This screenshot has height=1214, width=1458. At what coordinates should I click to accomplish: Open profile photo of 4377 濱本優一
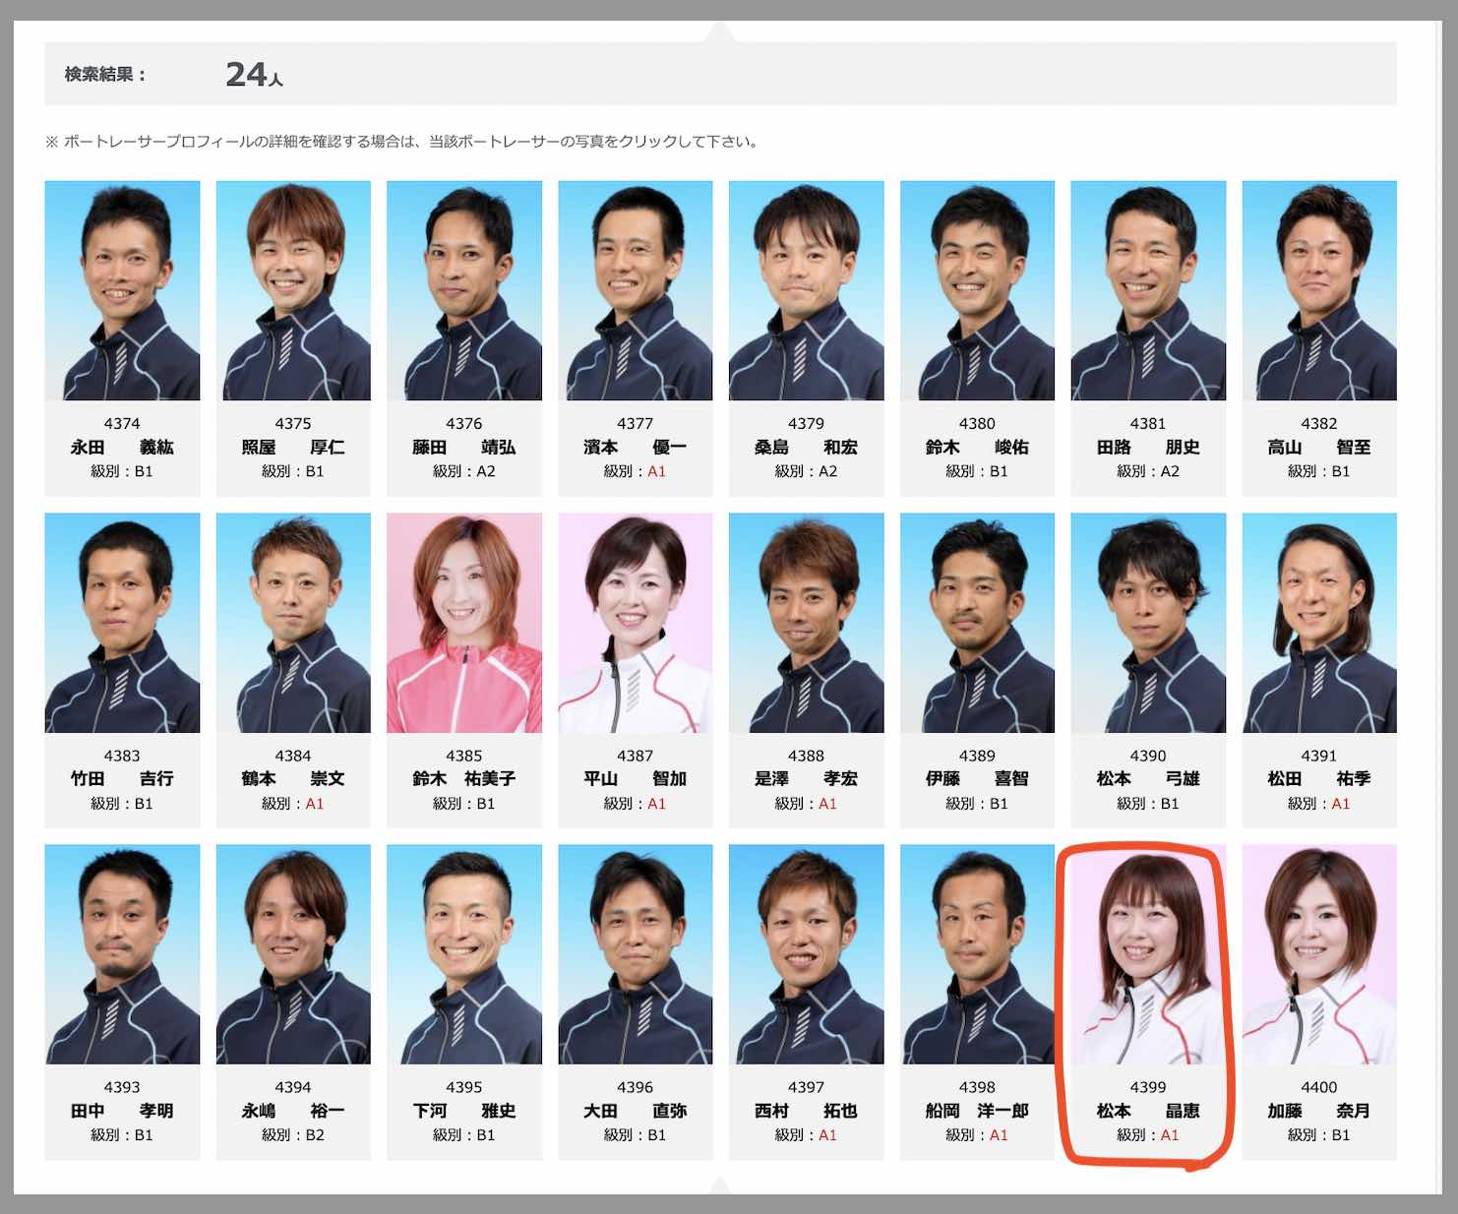click(x=636, y=290)
